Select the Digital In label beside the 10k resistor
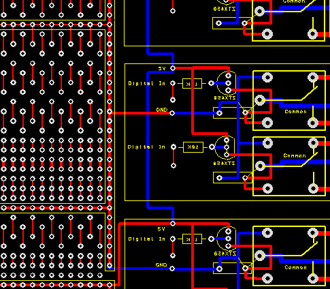Screen dimensions: 330x289 point(146,147)
